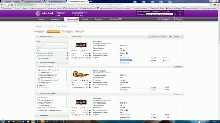220x123 pixels.
Task: Switch to Мои программы tab
Action: tap(41, 32)
